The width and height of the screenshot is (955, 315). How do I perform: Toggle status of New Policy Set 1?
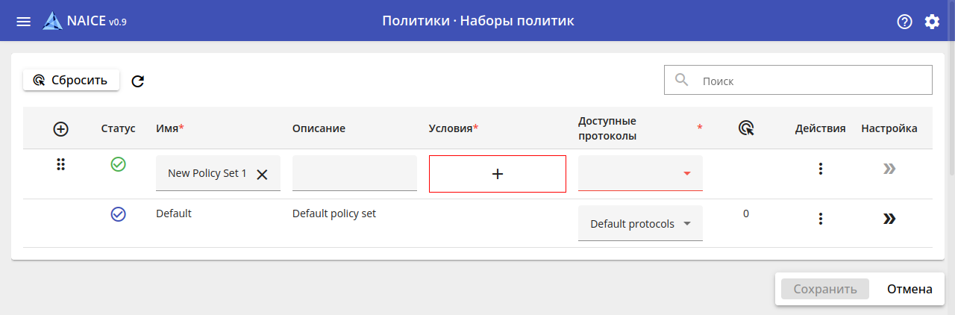coord(118,164)
